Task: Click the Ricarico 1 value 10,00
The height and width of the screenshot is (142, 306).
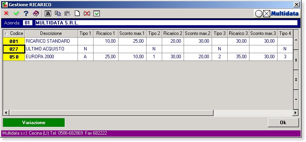Action: (x=106, y=41)
